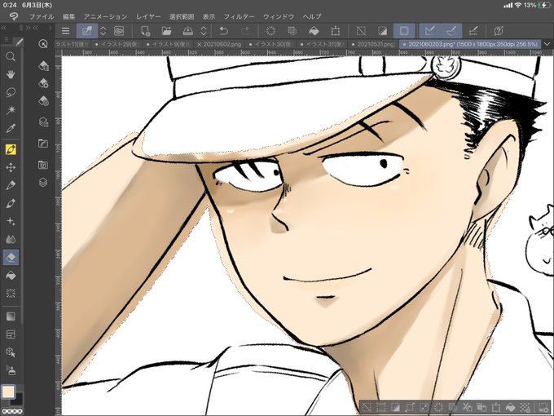Toggle snap to grid
This screenshot has width=554, height=416.
[473, 31]
